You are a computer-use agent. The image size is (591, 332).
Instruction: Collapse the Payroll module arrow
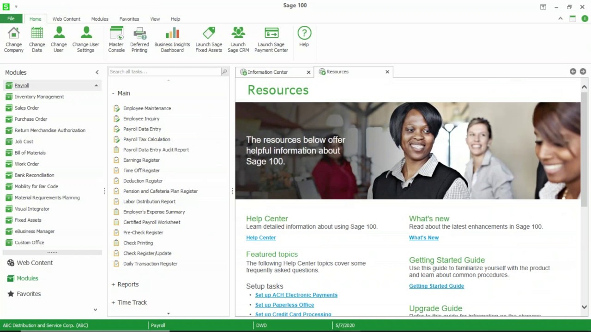pos(96,85)
